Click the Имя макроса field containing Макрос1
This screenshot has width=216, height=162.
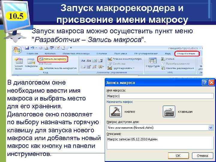160,96
